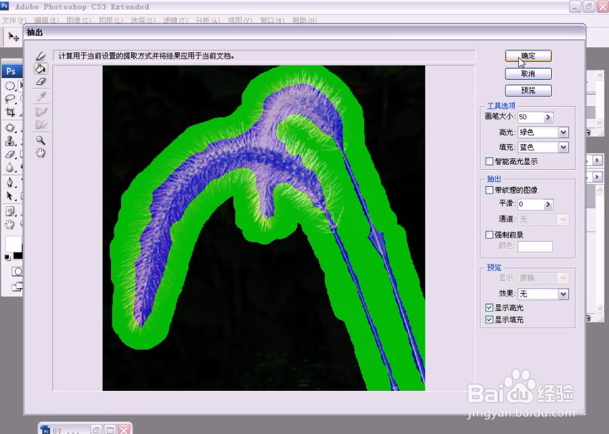Open the 分析 menu
The height and width of the screenshot is (434, 609).
pos(207,20)
